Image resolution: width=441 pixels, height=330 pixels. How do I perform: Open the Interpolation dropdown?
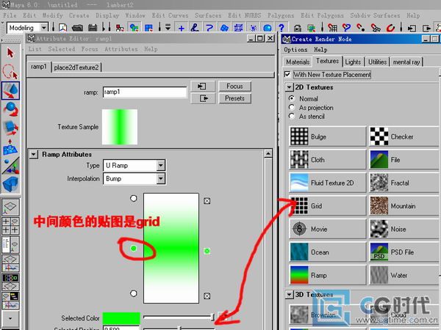(160, 178)
